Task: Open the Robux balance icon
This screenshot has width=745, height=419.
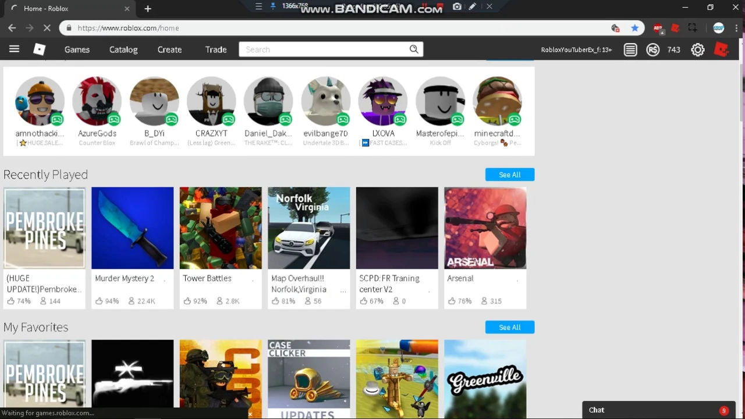Action: pos(653,49)
